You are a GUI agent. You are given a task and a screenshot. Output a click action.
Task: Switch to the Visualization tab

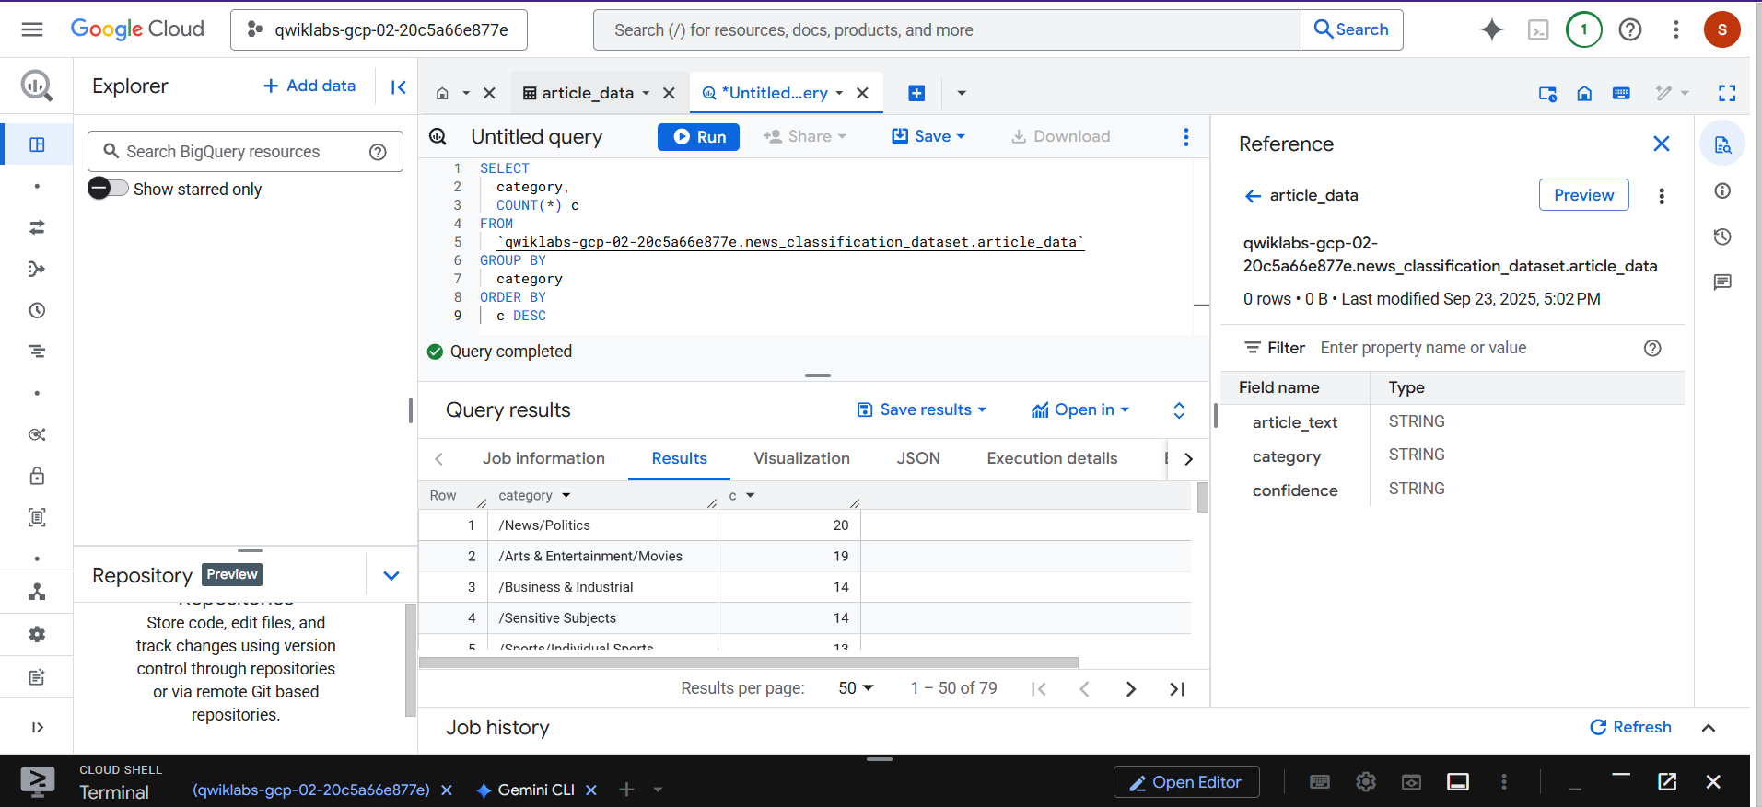(801, 458)
